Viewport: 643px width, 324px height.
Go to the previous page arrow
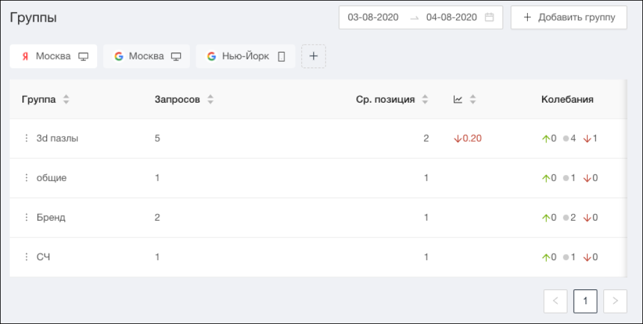pyautogui.click(x=555, y=301)
